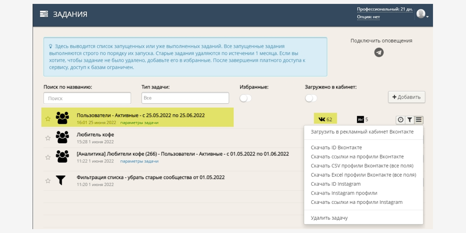Click the list menu icon in first task row
Image resolution: width=466 pixels, height=233 pixels.
pos(419,120)
